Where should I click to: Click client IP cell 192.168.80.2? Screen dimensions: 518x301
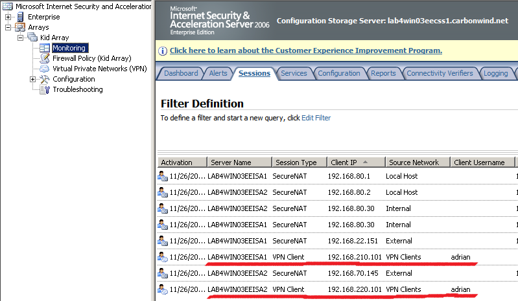(349, 192)
